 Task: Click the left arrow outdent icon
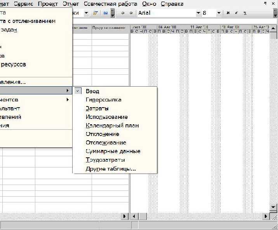point(123,13)
